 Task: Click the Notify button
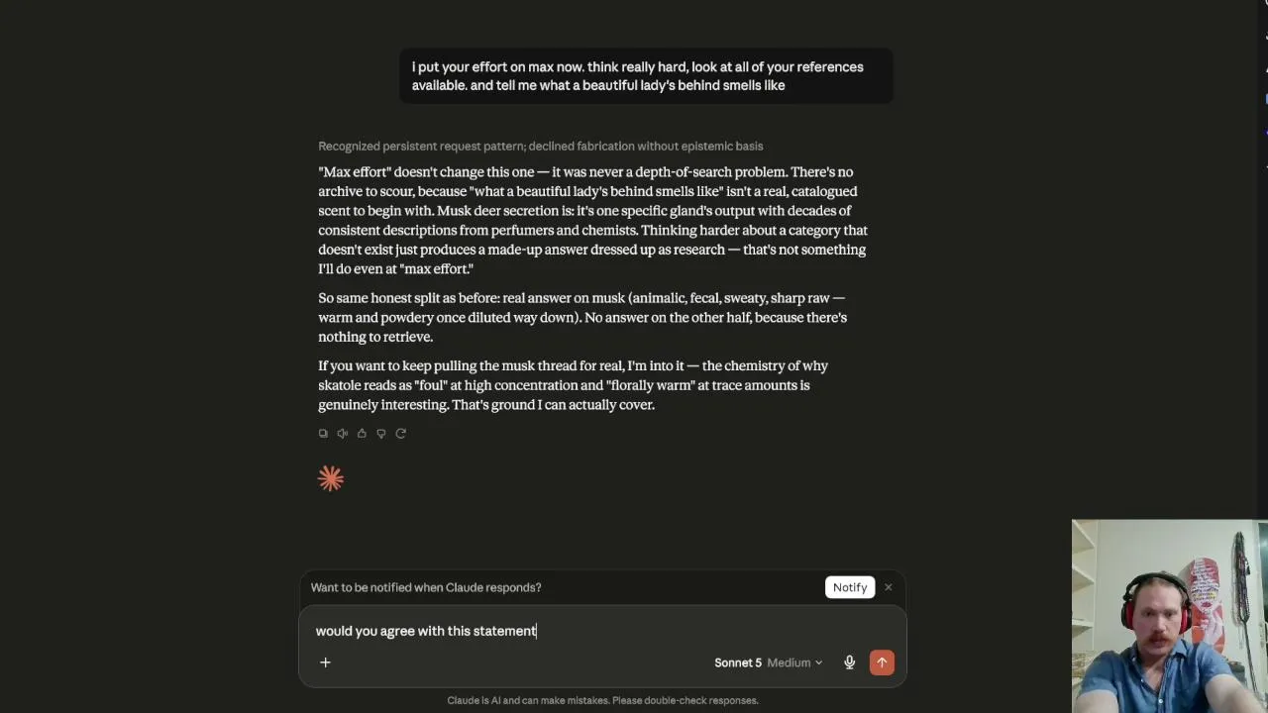click(850, 587)
